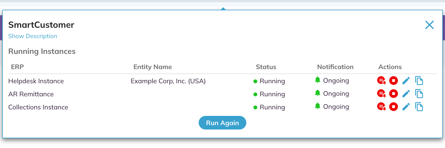The width and height of the screenshot is (445, 148).
Task: Click the Entity Name column header
Action: click(152, 67)
